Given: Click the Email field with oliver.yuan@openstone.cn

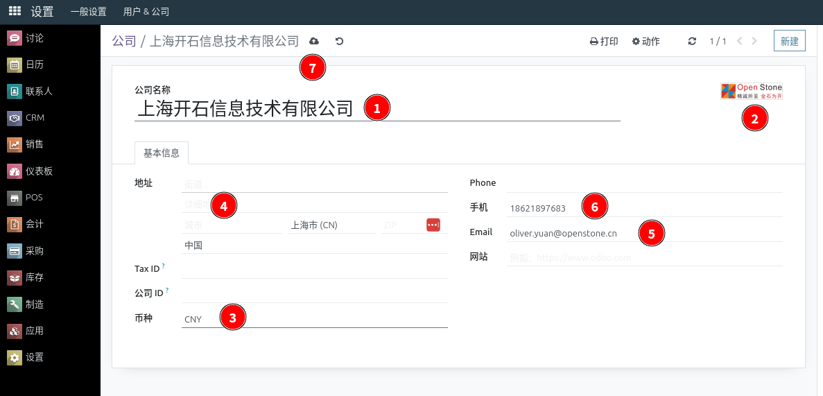Looking at the screenshot, I should (x=645, y=233).
